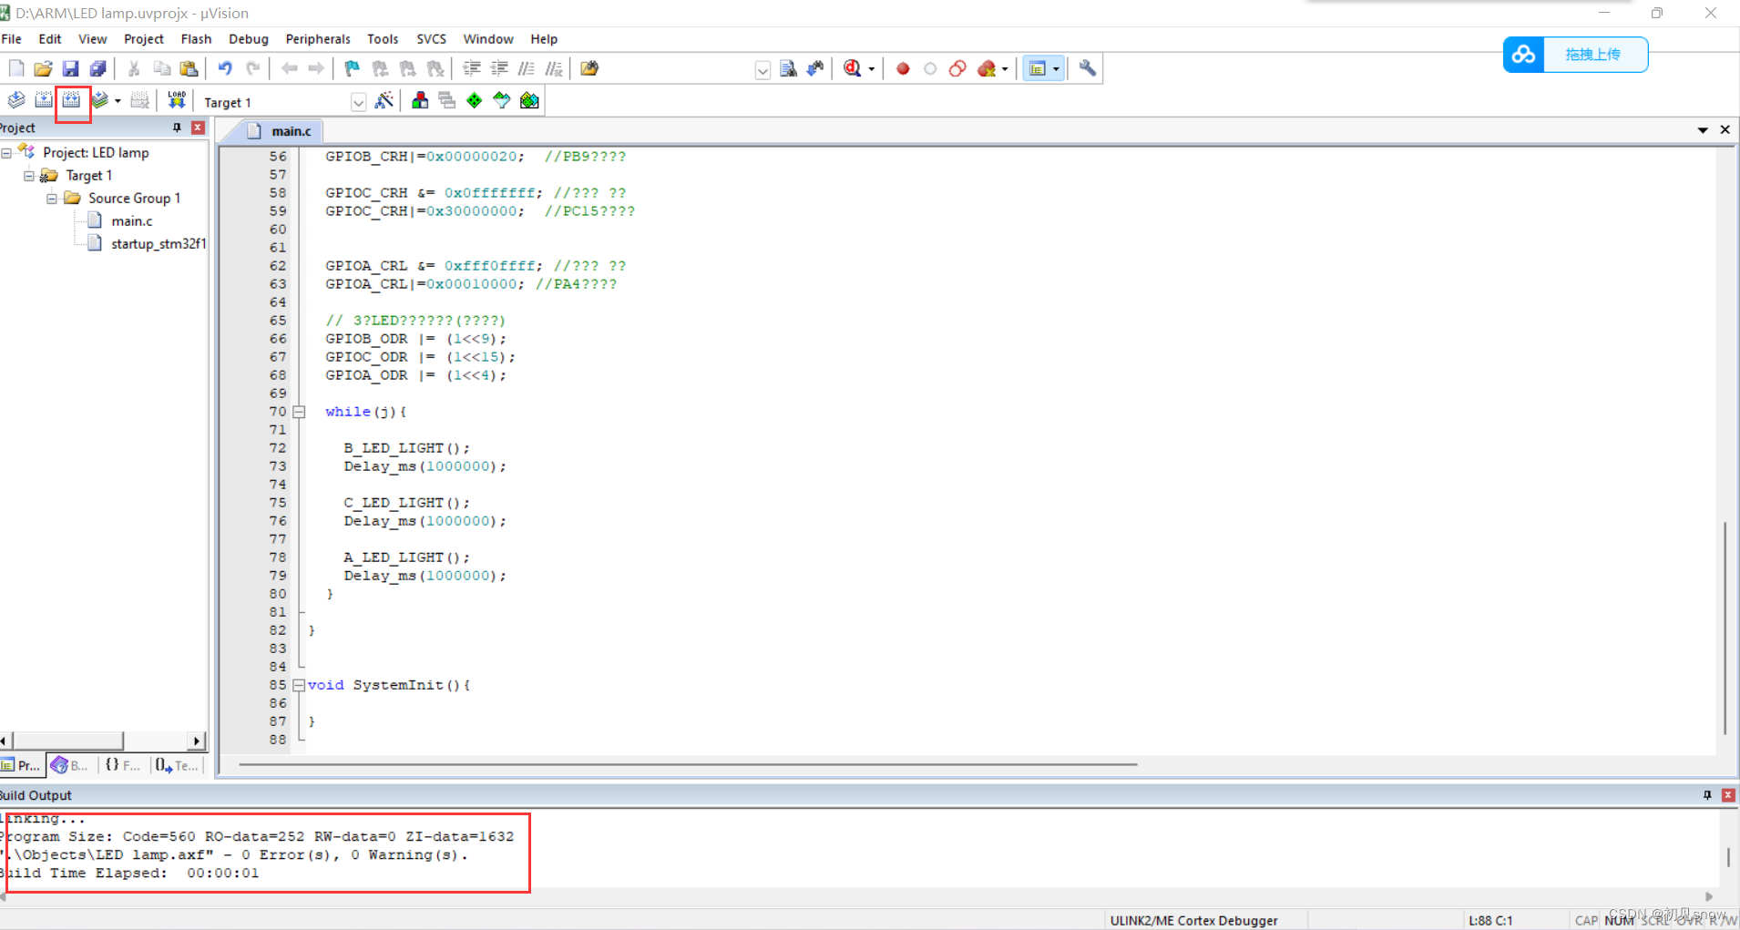The height and width of the screenshot is (930, 1740).
Task: Pin the Build Output panel
Action: pos(1707,795)
